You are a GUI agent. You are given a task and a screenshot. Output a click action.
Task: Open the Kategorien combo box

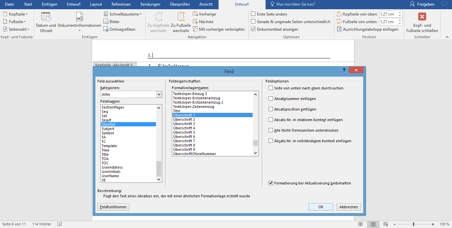point(131,94)
